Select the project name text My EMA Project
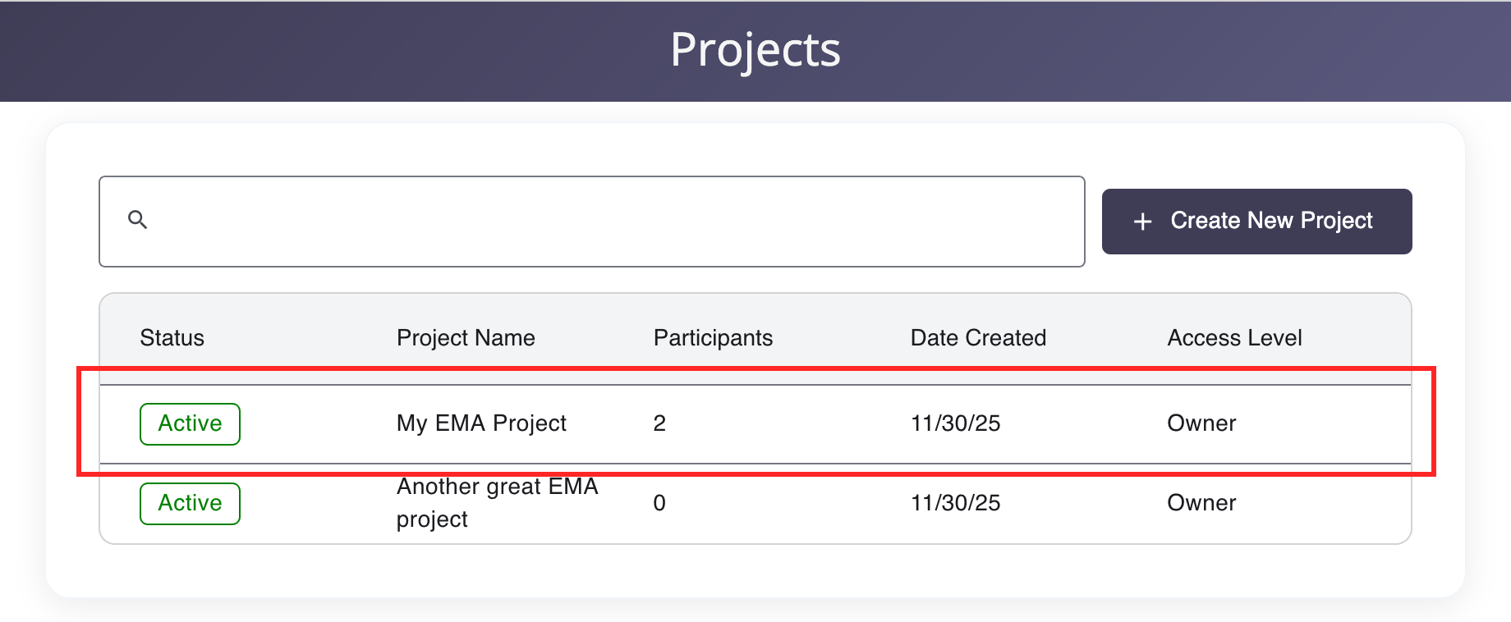Screen dimensions: 1511x622 point(481,423)
